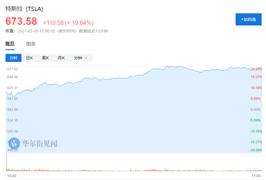Screen dimensions: 266x180
Task: Click the 17:00 time axis label
Action: tap(256, 176)
